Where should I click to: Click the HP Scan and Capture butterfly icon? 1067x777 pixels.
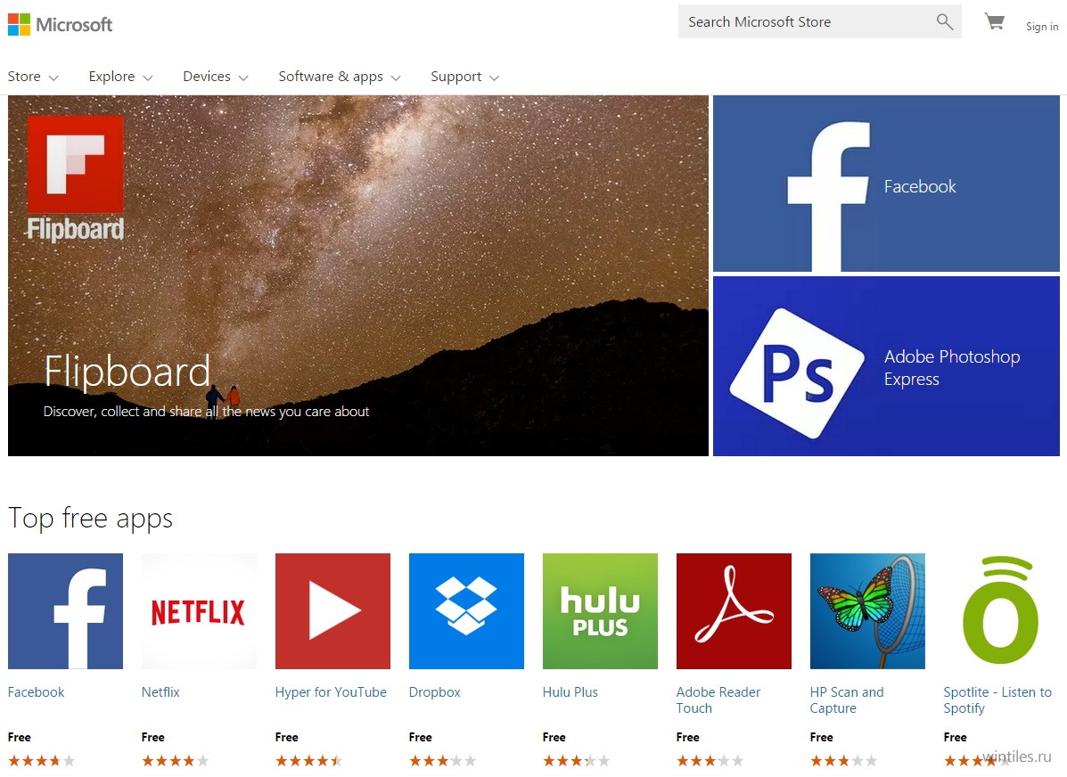tap(867, 611)
